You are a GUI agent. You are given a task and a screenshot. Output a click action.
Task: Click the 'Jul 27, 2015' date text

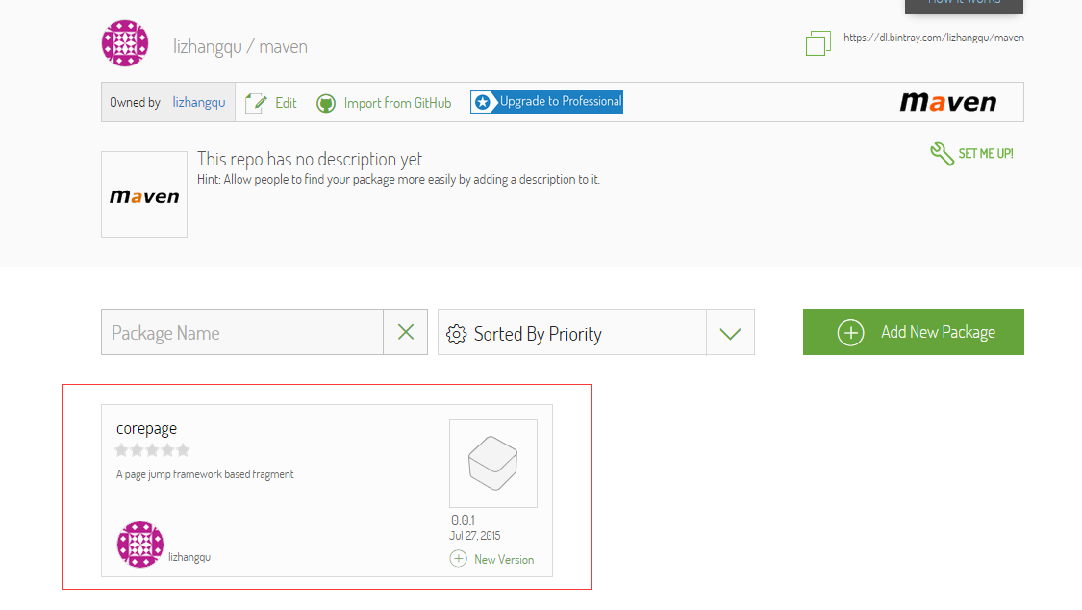(x=475, y=536)
